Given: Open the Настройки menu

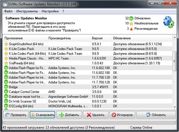Looking at the screenshot, I should (50, 11).
